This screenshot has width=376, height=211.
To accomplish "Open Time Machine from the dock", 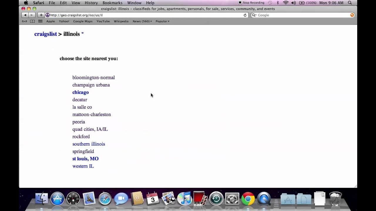I will pyautogui.click(x=216, y=198).
